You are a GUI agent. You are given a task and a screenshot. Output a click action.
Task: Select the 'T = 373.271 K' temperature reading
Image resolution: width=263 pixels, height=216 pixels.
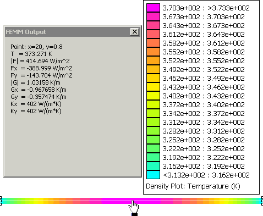point(31,54)
